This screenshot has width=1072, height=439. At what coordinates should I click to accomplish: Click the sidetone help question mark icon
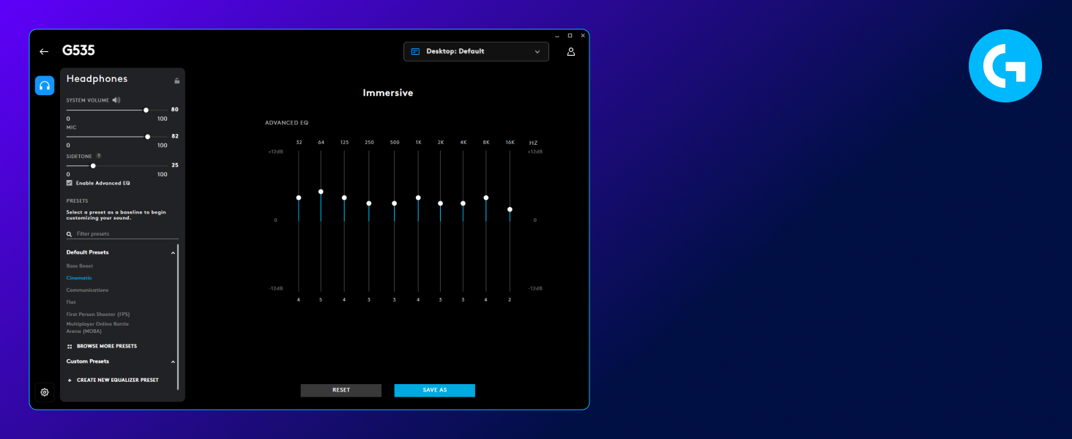point(99,156)
